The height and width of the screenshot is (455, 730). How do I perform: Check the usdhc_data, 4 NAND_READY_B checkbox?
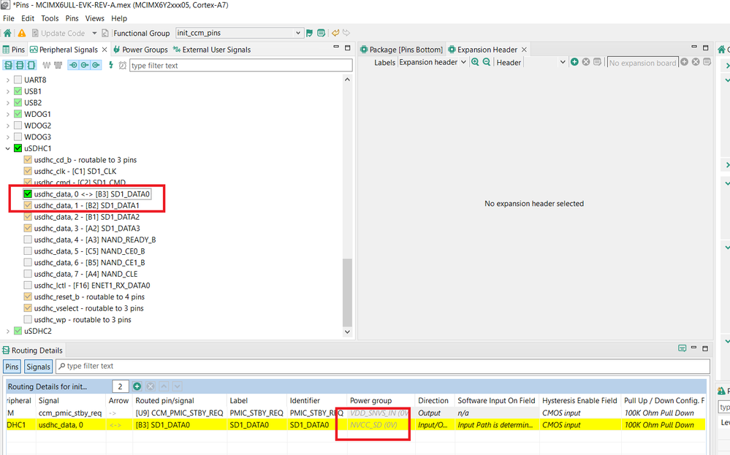(x=28, y=240)
